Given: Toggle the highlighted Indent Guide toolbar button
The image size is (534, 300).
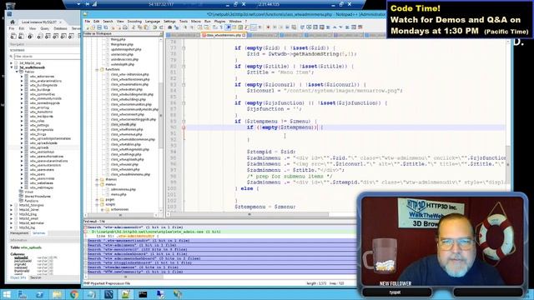Looking at the screenshot, I should pyautogui.click(x=228, y=27).
